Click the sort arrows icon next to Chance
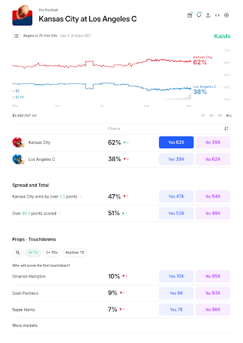This screenshot has height=343, width=243. (226, 129)
